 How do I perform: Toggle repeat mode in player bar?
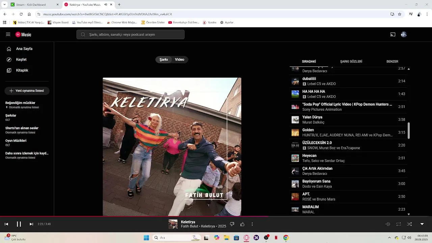[x=399, y=224]
